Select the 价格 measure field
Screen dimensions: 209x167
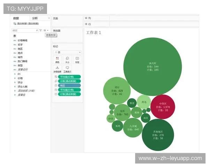[20, 78]
